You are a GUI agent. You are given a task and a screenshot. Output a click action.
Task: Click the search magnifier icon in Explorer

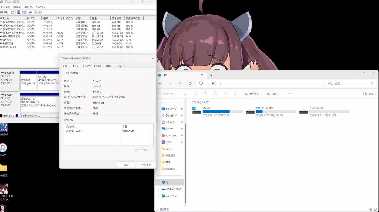coord(372,84)
